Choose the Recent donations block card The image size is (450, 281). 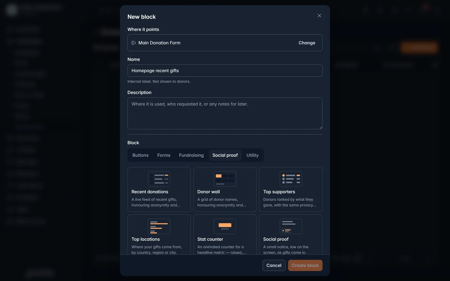pyautogui.click(x=159, y=189)
